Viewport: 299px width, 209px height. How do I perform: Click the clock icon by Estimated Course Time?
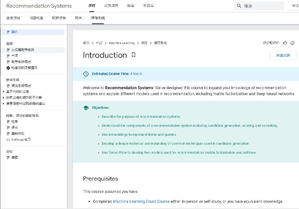click(x=86, y=74)
